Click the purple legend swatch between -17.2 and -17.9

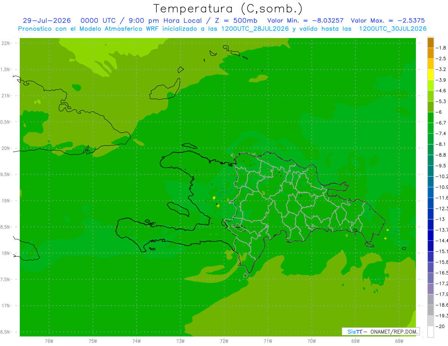[x=430, y=289]
